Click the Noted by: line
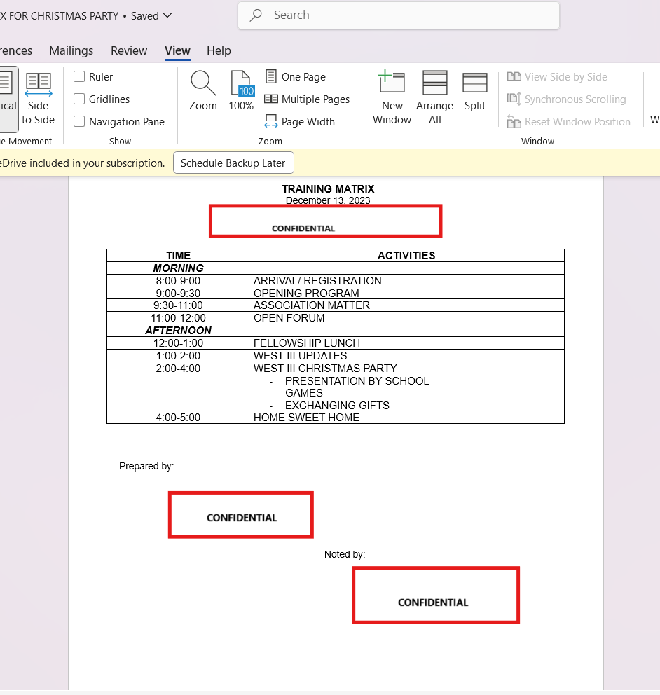The height and width of the screenshot is (695, 660). click(x=345, y=554)
